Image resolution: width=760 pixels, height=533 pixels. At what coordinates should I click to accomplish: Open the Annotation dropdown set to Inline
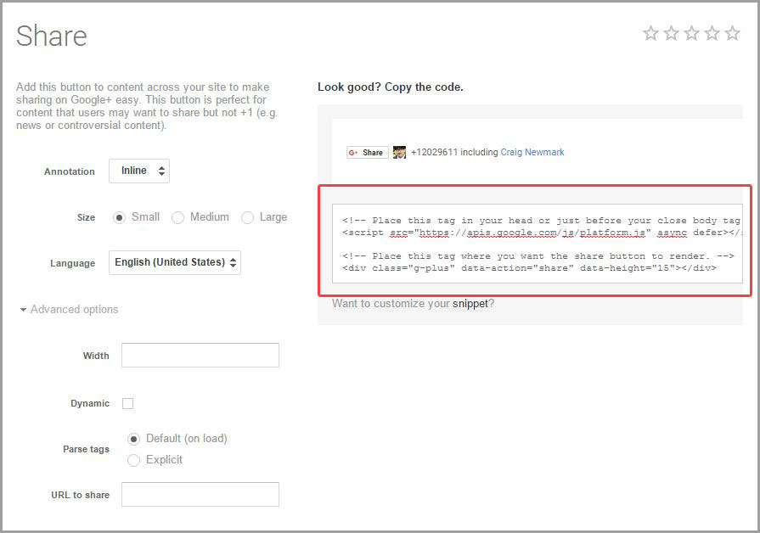(139, 171)
